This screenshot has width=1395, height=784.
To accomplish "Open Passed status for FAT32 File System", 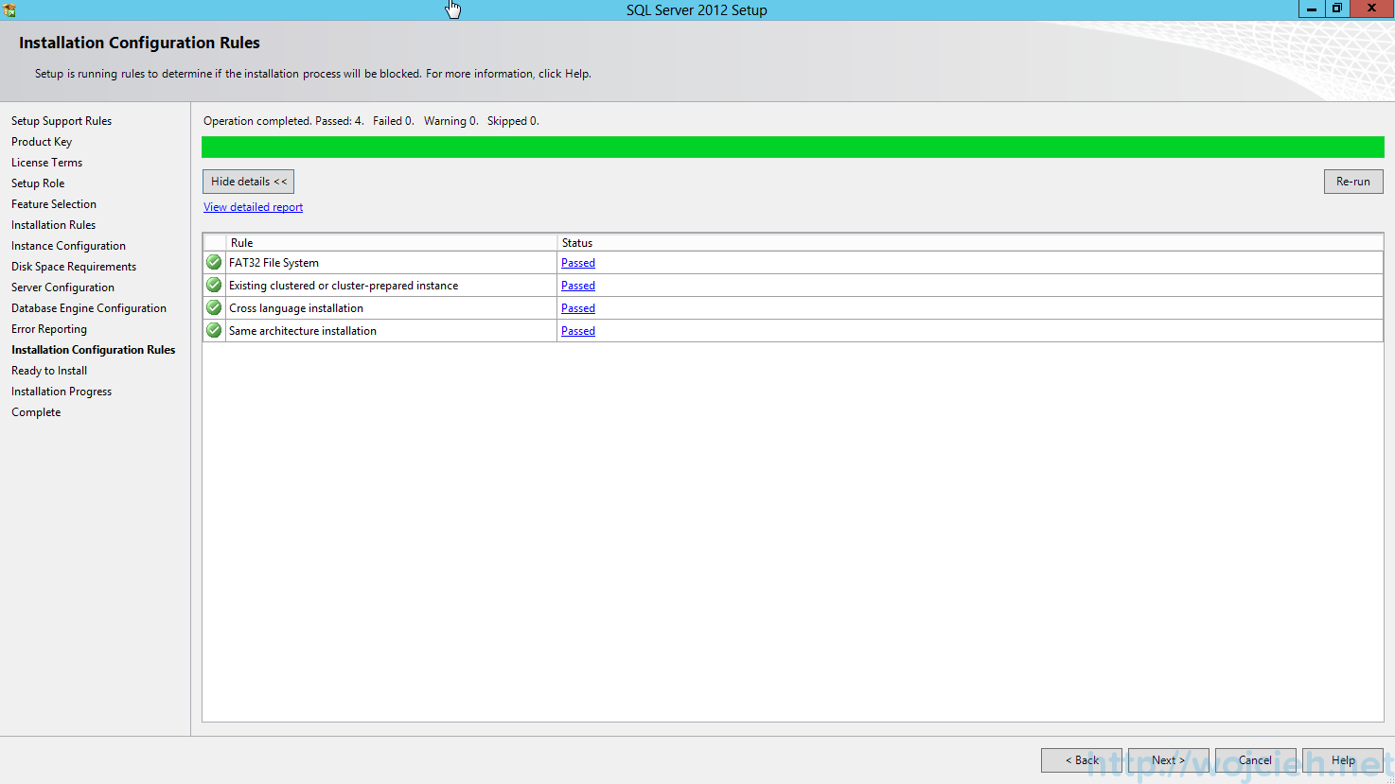I will click(578, 263).
